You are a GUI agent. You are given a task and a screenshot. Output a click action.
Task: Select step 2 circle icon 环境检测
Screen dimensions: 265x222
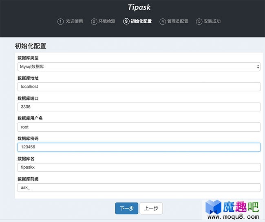tap(94, 22)
